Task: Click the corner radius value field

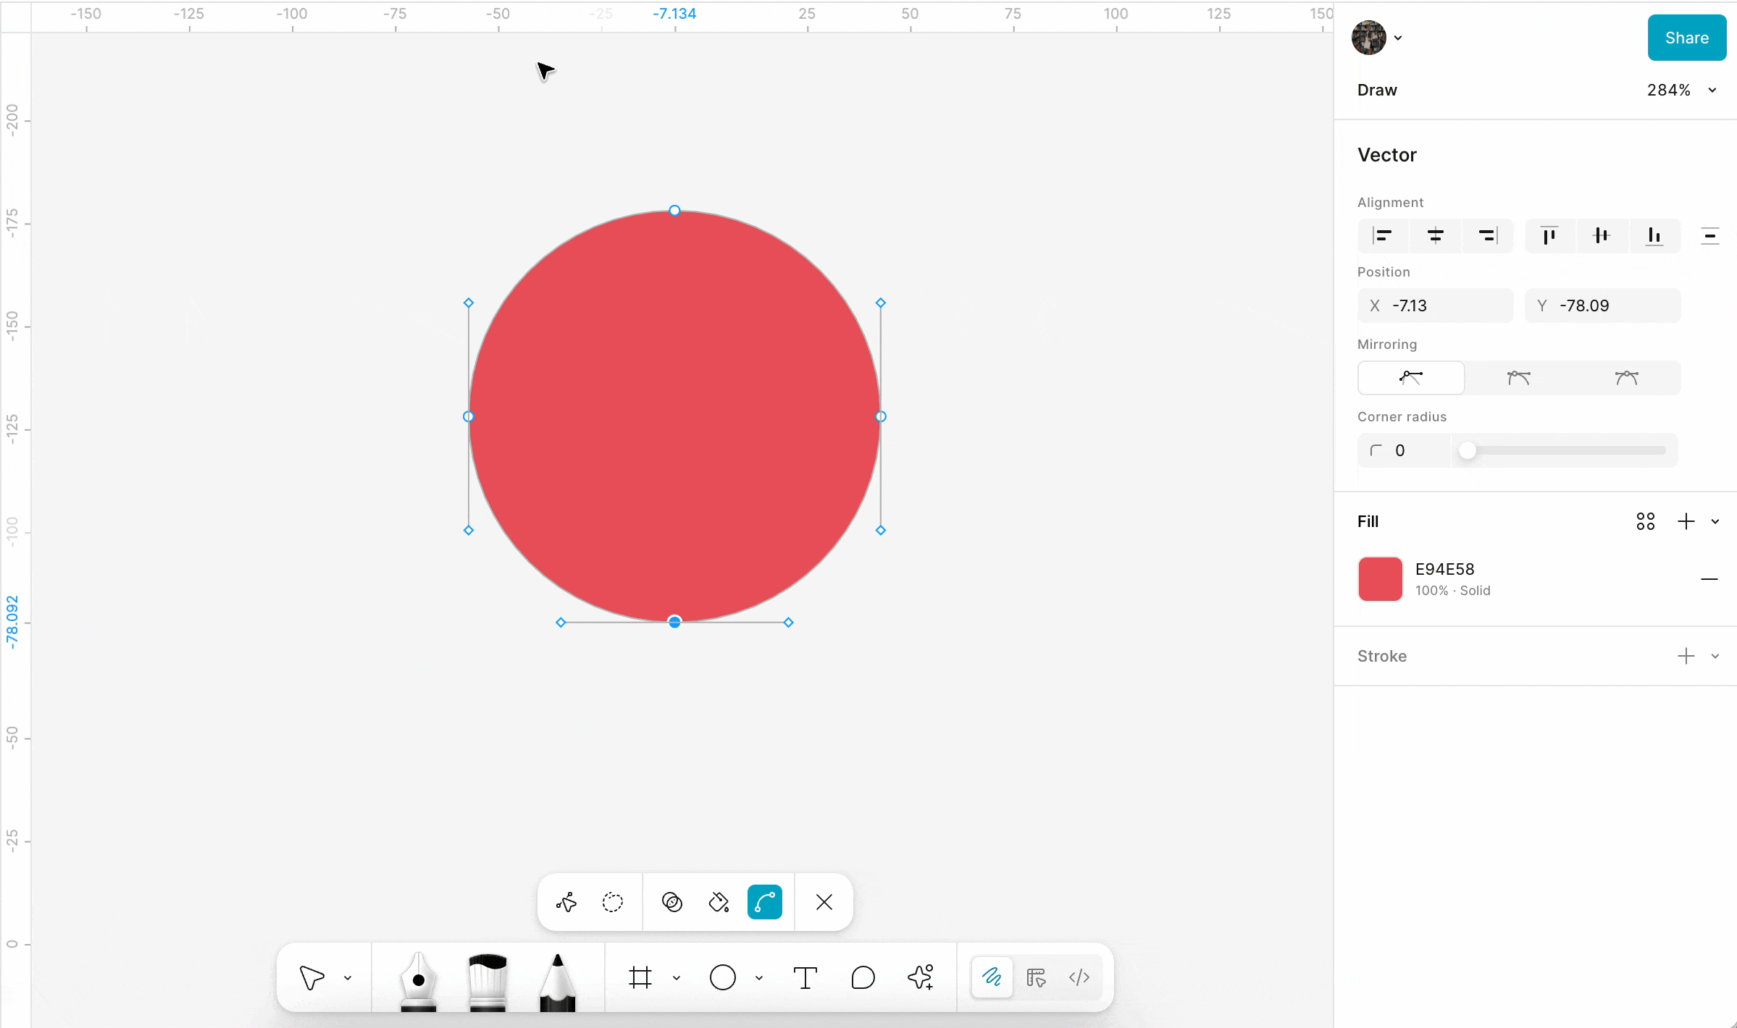Action: pos(1405,450)
